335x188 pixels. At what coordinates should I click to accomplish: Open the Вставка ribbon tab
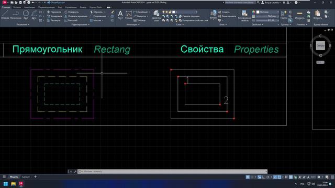(x=17, y=7)
